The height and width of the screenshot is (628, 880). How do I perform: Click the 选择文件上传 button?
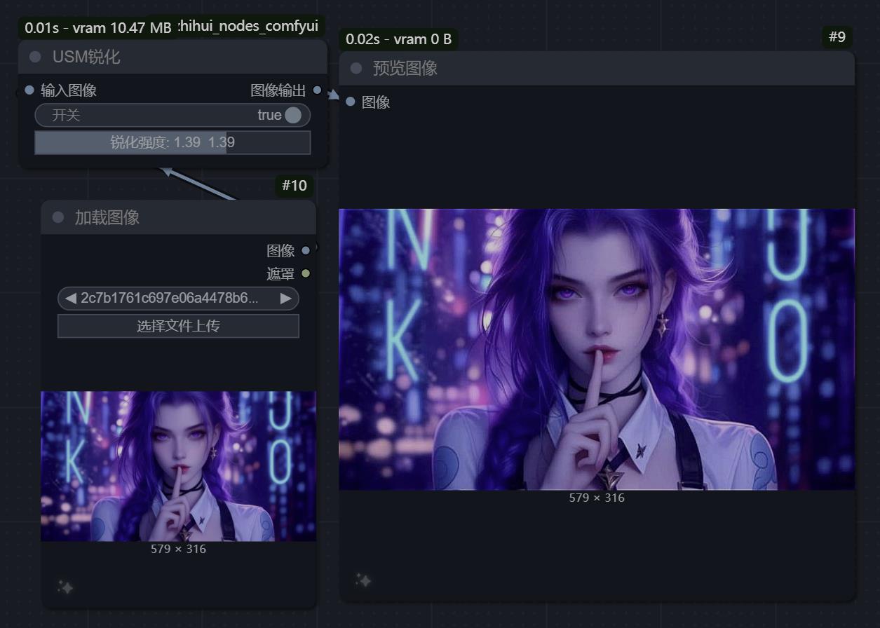pos(178,326)
